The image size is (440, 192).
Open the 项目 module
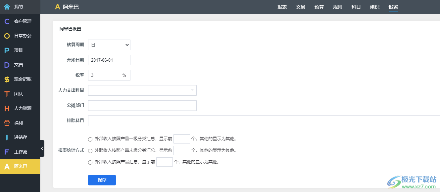pyautogui.click(x=18, y=50)
